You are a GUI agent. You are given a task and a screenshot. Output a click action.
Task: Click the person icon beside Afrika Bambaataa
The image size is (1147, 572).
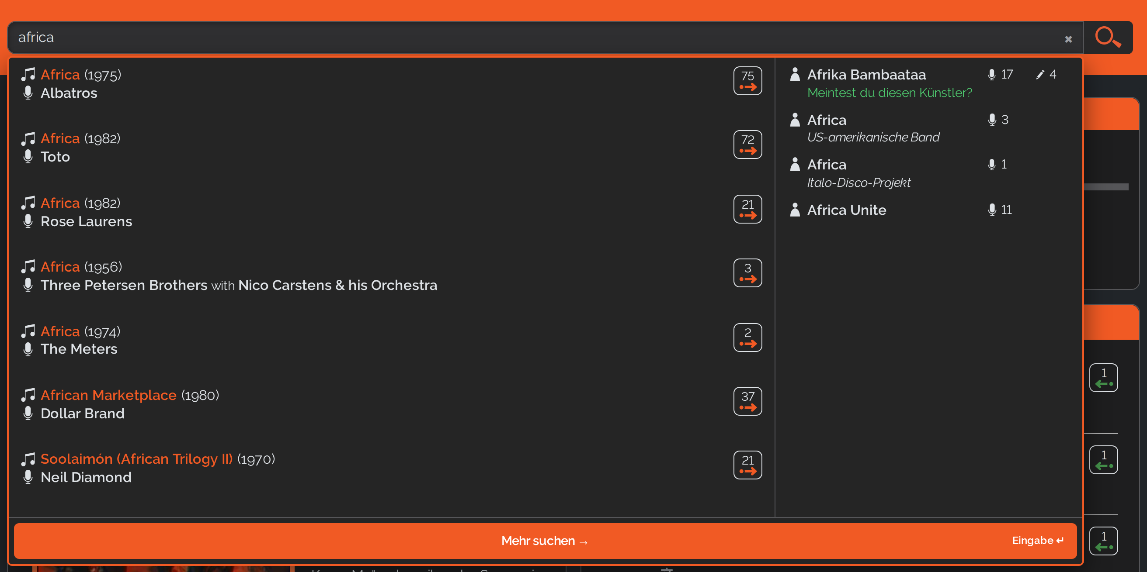[795, 74]
